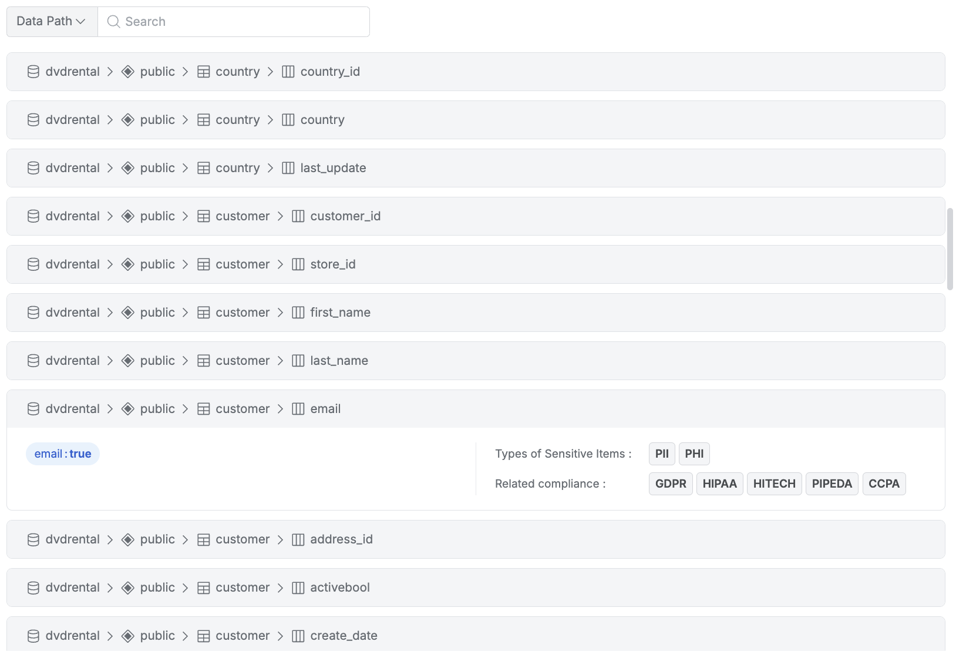Click the vertical scrollbar thumb
956x658 pixels.
click(950, 249)
